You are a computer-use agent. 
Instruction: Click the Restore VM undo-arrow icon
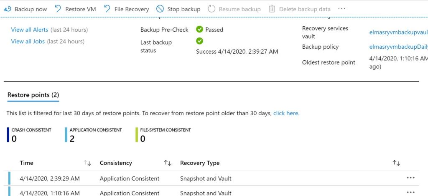tap(58, 9)
